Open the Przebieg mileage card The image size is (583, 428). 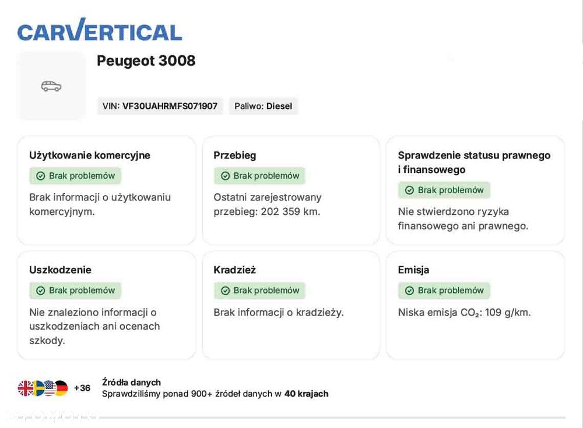tap(291, 190)
